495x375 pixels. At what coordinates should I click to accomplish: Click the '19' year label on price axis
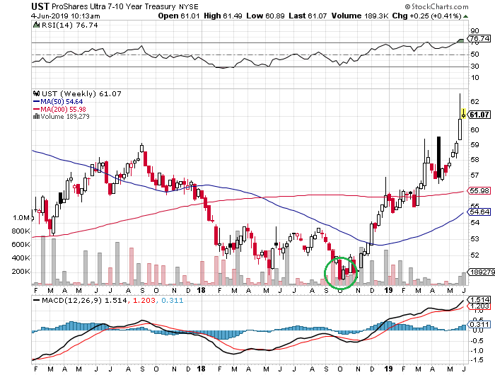click(x=388, y=290)
